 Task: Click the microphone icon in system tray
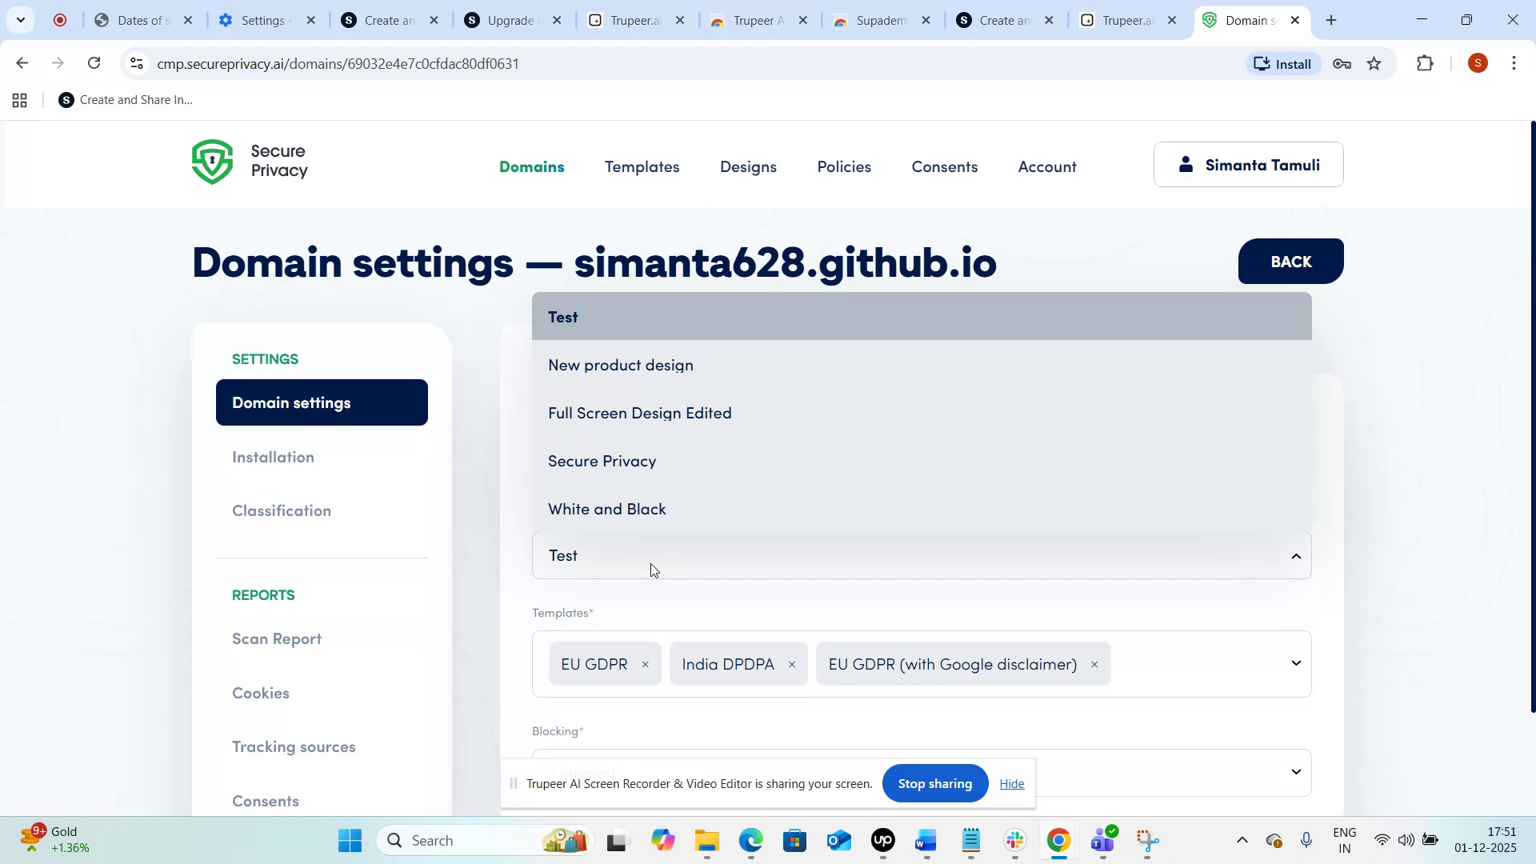(x=1307, y=840)
